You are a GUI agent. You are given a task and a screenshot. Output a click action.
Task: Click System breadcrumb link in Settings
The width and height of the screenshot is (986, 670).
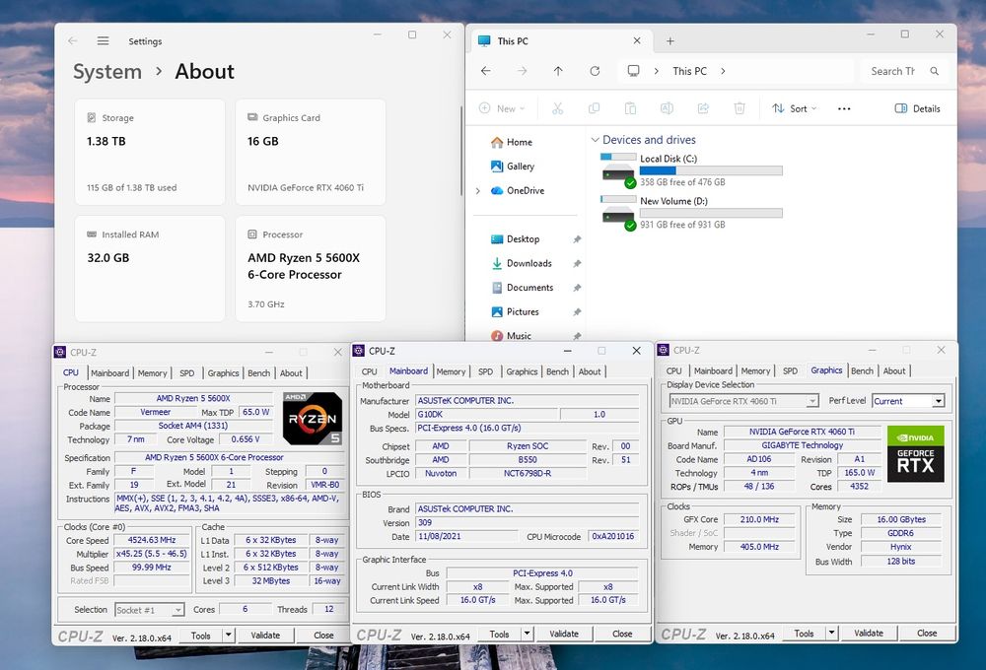click(x=106, y=72)
